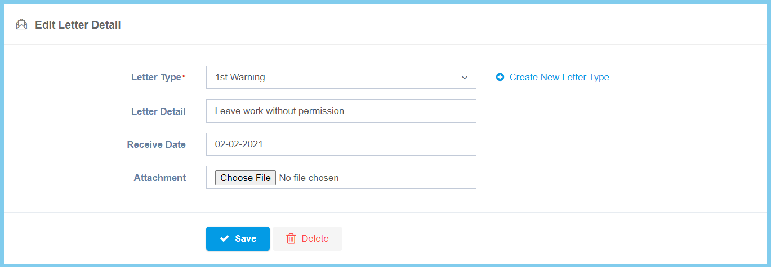This screenshot has height=267, width=771.
Task: Click the red required asterisk by Letter Type
Action: tap(184, 76)
